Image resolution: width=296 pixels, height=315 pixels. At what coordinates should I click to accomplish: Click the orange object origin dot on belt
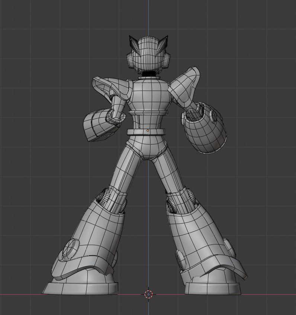148,130
